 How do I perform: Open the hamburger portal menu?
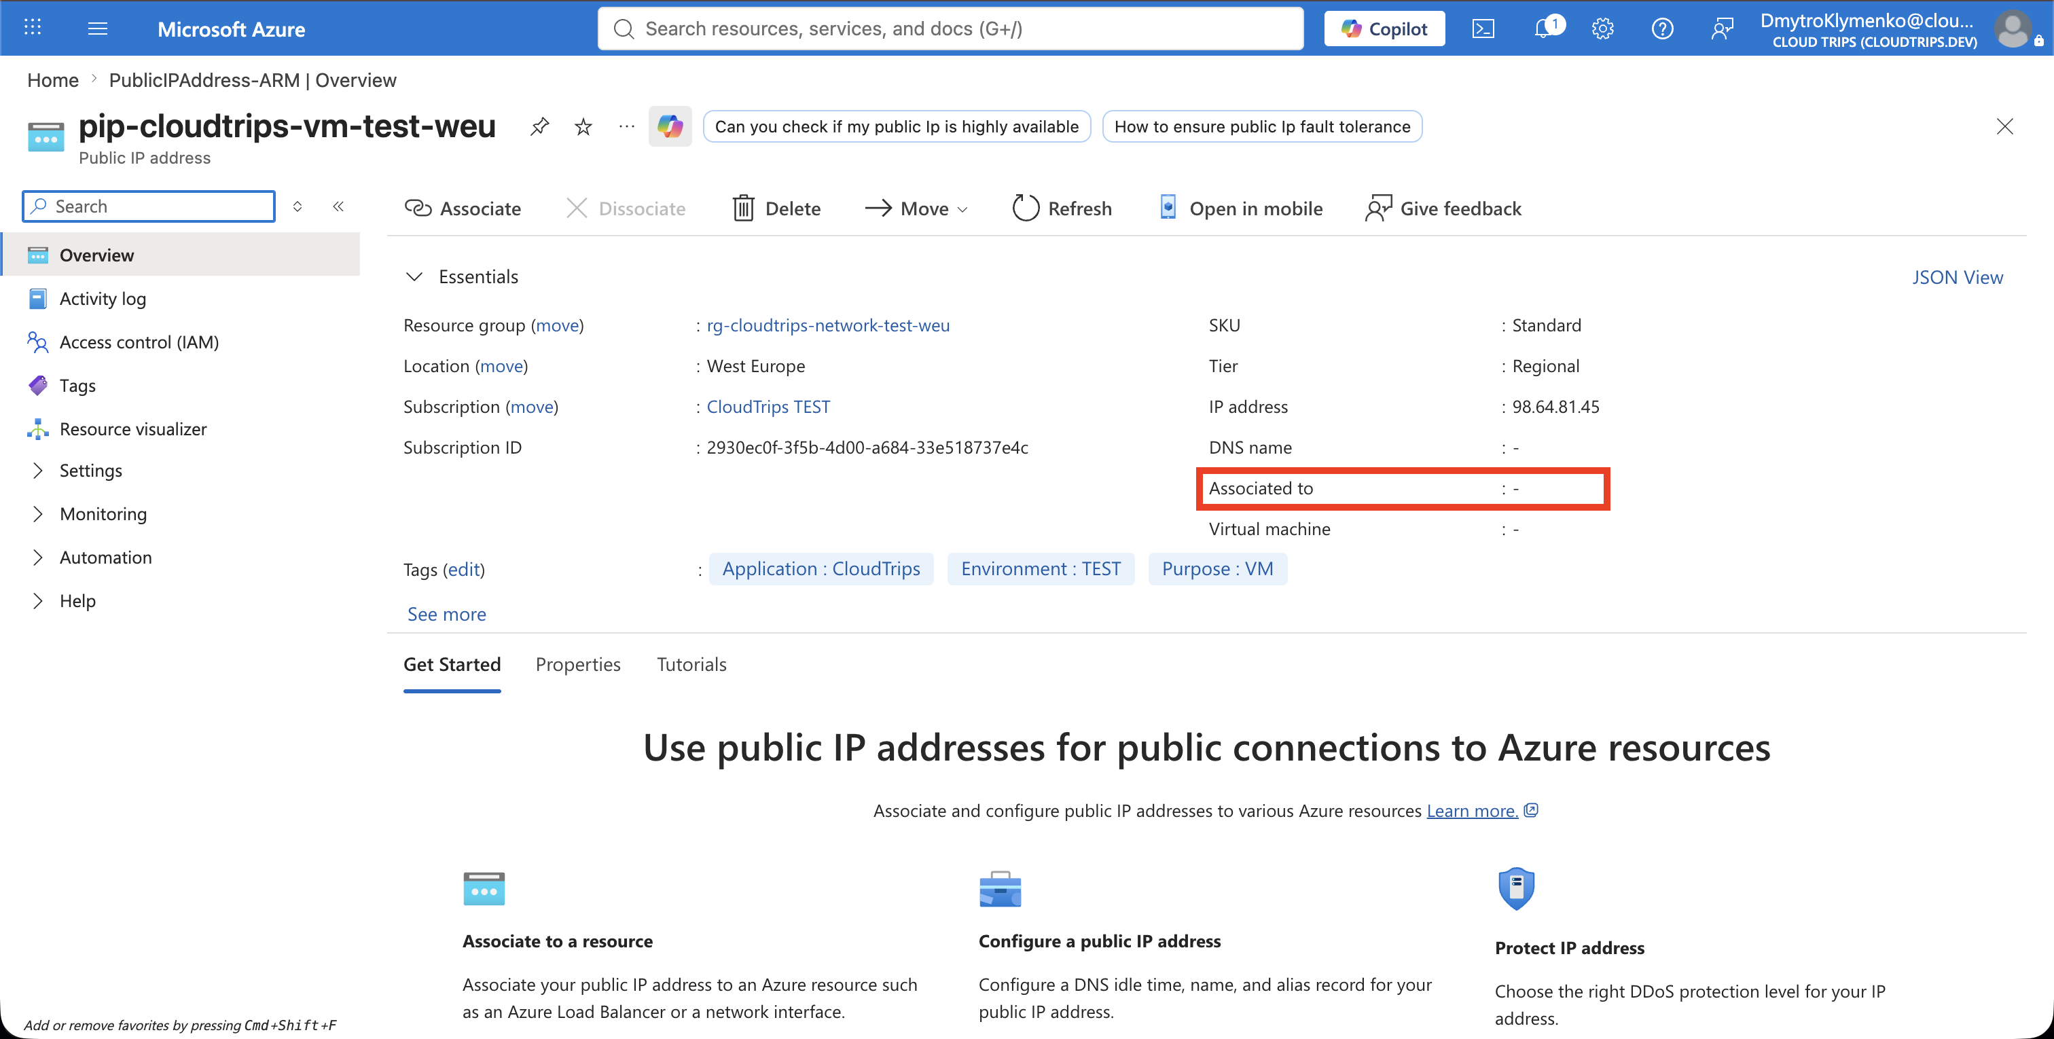(x=97, y=29)
